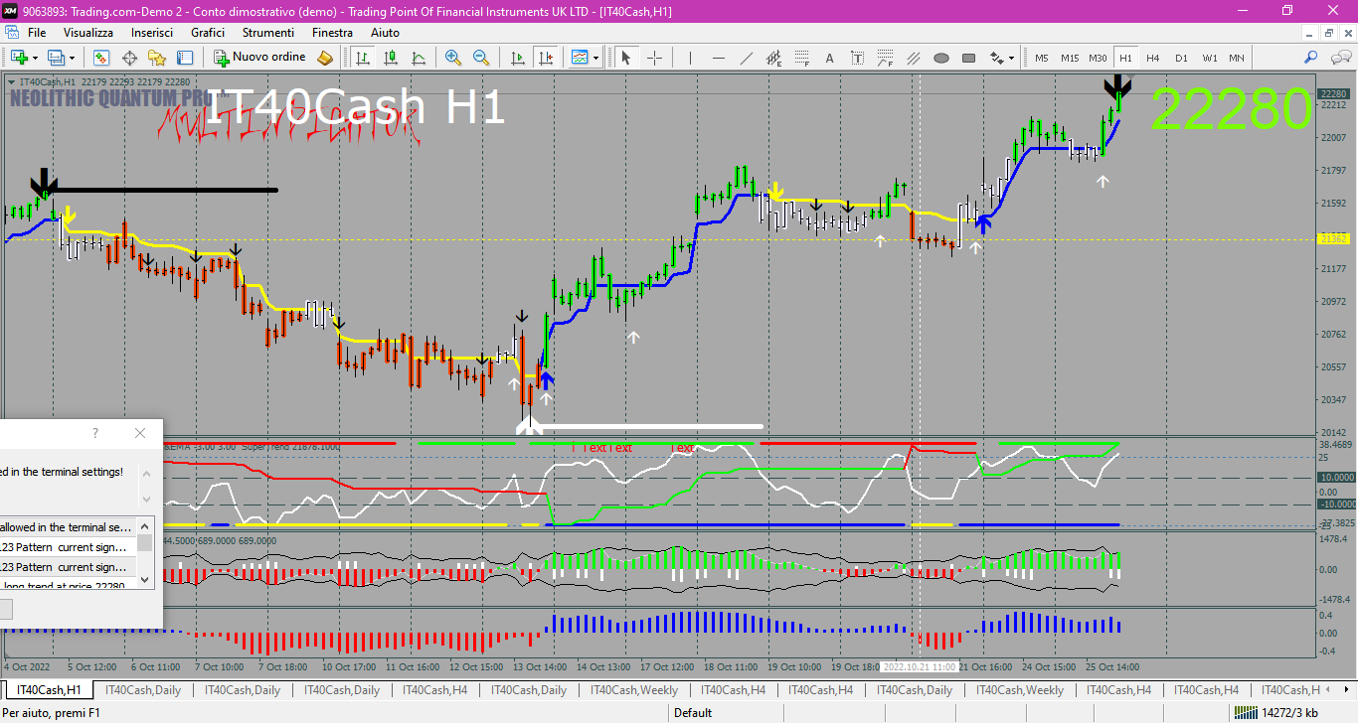Select the Fibonacci retracement tool
This screenshot has height=723, width=1358.
[801, 58]
